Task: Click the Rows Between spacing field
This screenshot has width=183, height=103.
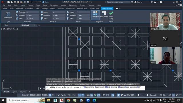Action: 59,15
